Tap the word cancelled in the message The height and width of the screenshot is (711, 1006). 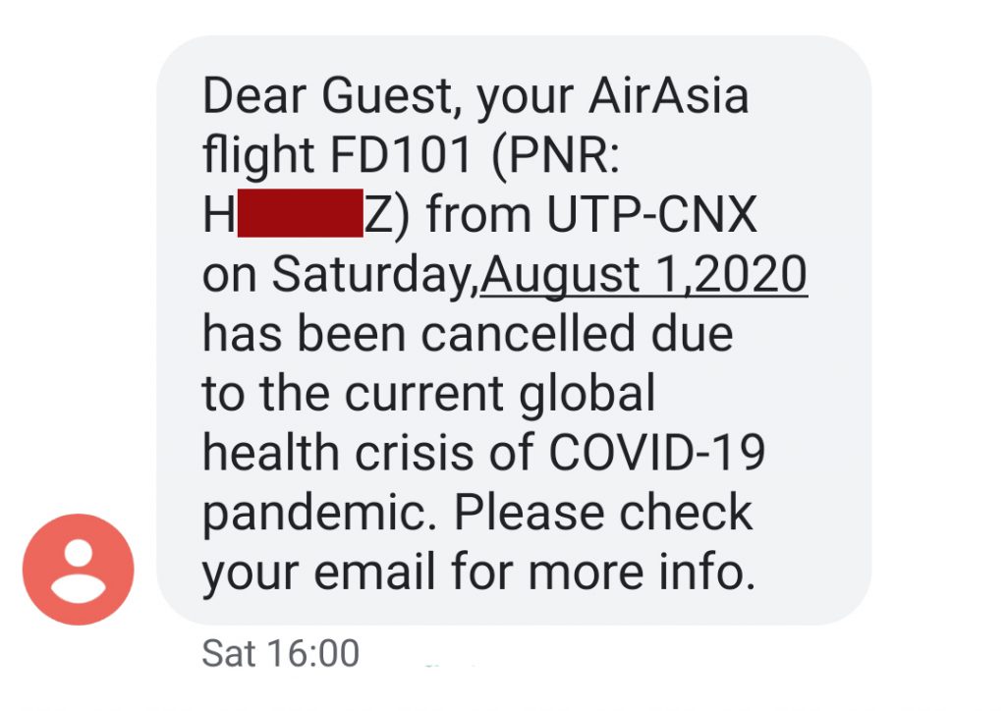tap(529, 333)
